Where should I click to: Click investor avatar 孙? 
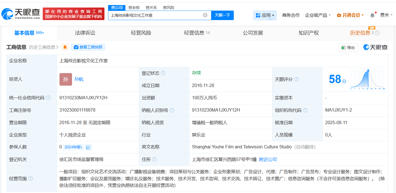click(x=66, y=79)
